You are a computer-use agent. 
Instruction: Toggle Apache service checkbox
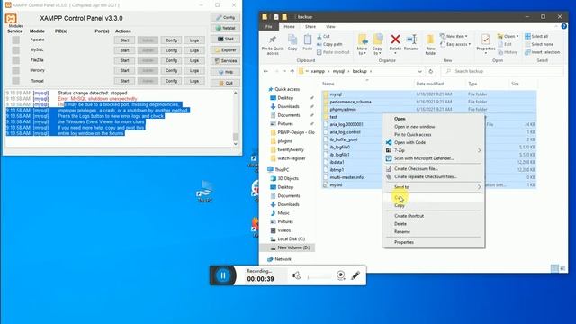coord(16,40)
